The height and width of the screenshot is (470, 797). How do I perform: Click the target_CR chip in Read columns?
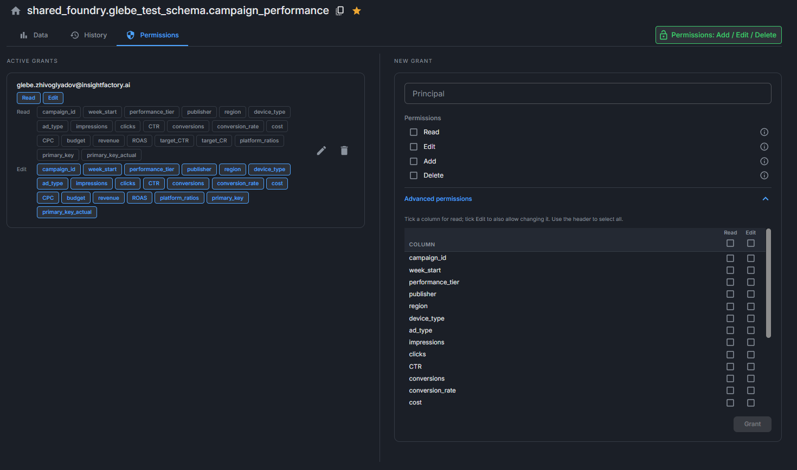point(214,141)
